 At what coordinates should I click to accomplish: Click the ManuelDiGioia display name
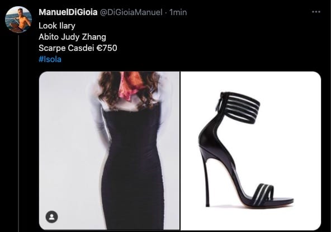68,12
